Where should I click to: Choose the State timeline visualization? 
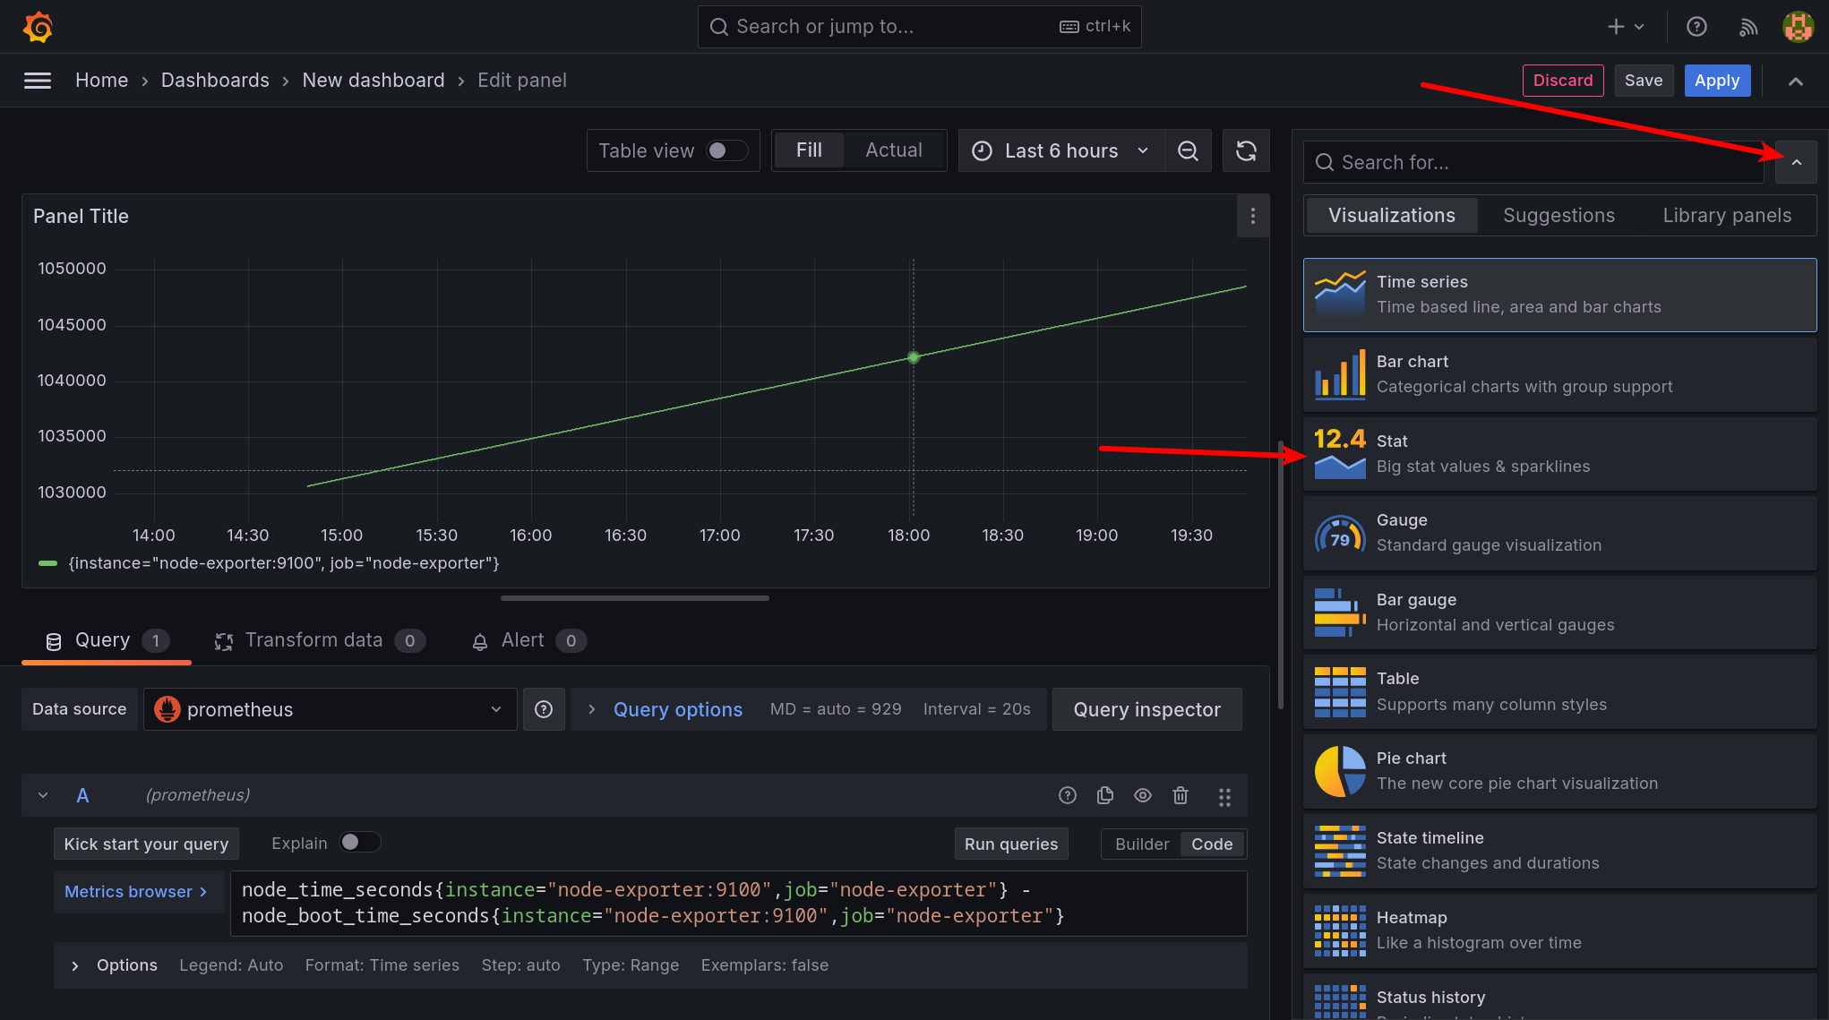[1559, 851]
